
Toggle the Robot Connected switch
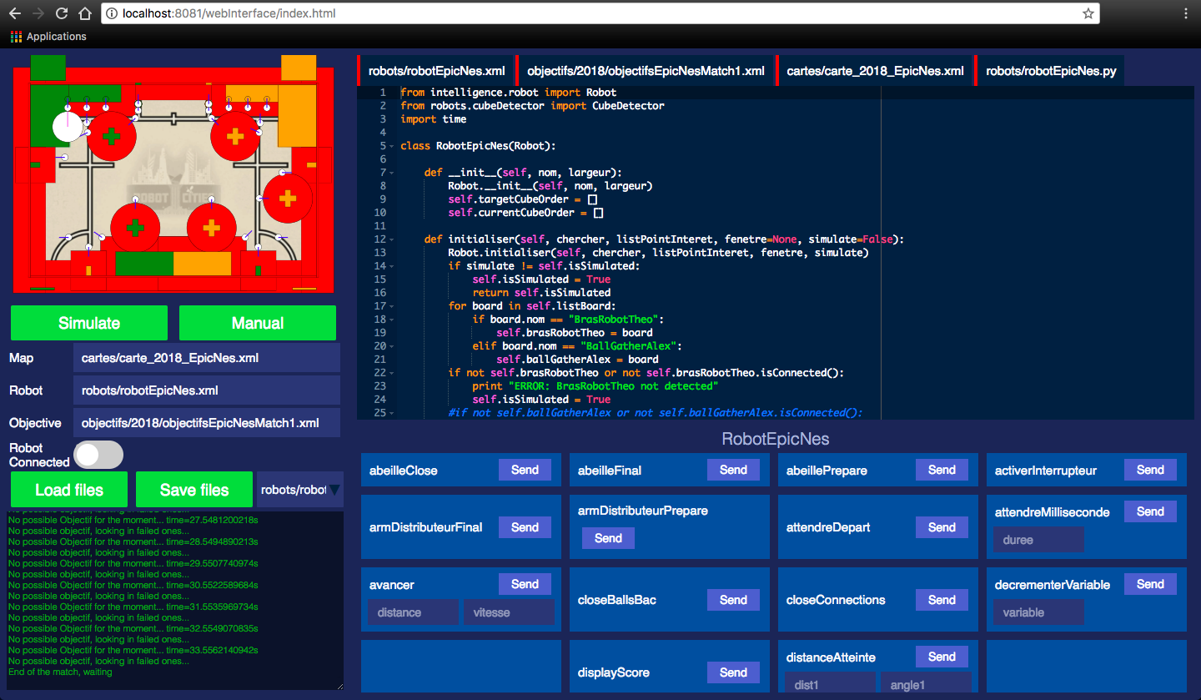[x=98, y=455]
